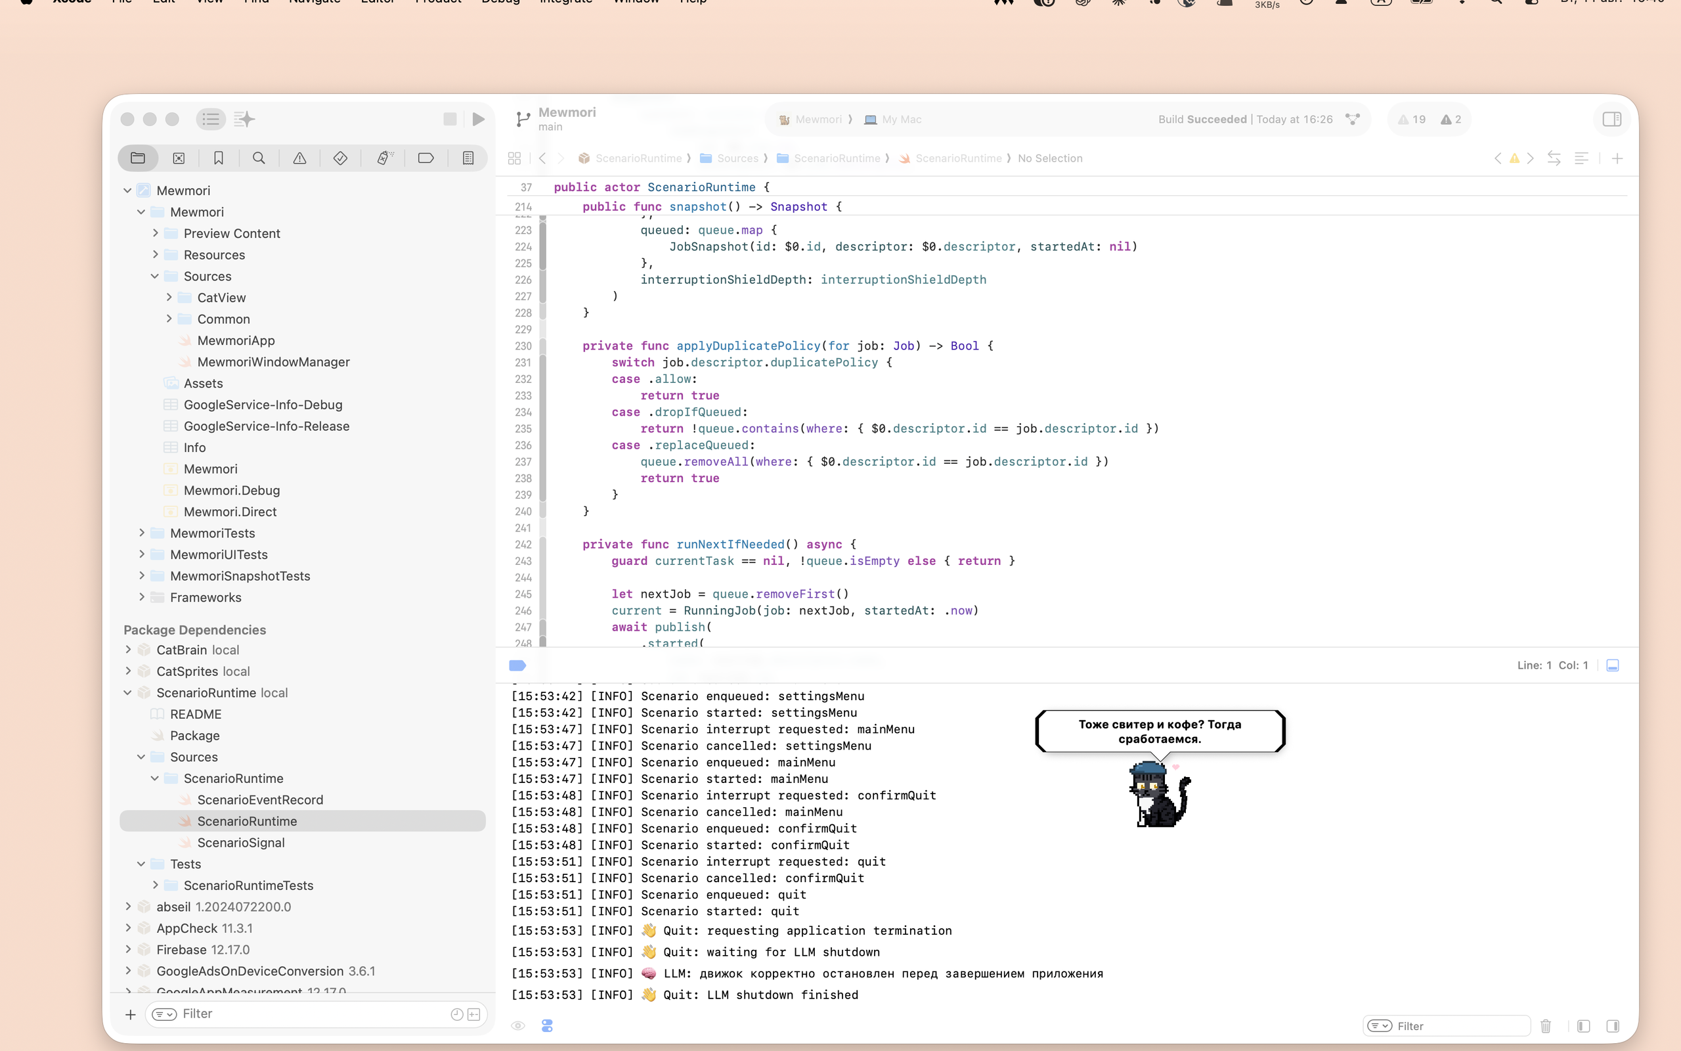Toggle the recent files filter

coord(457,1015)
